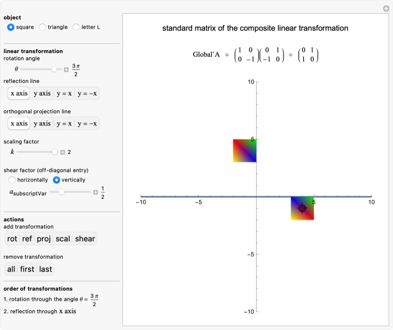Select the square object option
Image resolution: width=393 pixels, height=330 pixels.
click(10, 27)
